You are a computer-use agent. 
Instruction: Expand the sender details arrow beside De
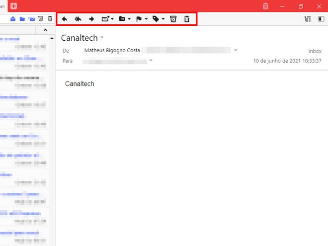click(236, 50)
